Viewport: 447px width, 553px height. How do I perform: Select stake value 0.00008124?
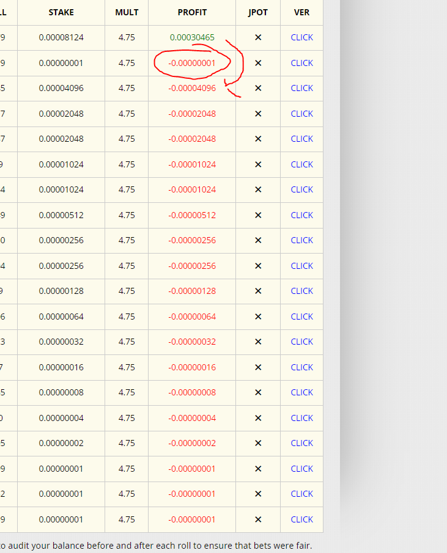click(61, 37)
